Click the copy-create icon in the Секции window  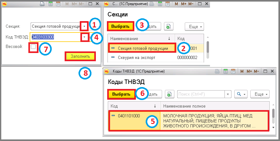pos(168,26)
